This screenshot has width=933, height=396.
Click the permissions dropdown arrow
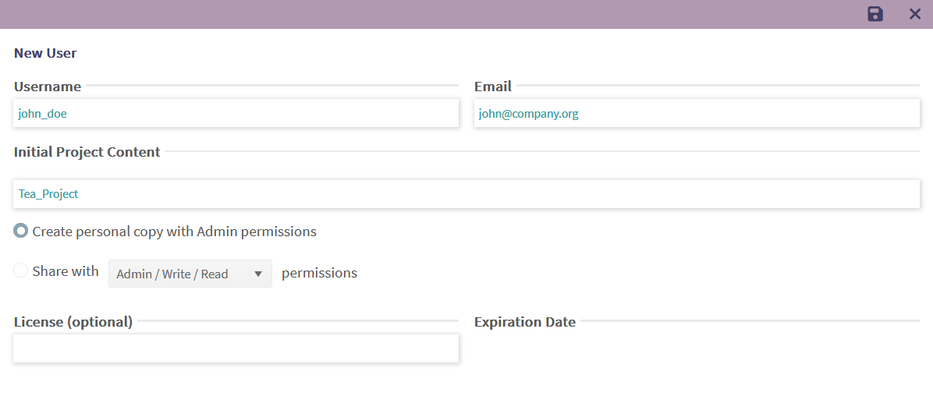pos(258,274)
